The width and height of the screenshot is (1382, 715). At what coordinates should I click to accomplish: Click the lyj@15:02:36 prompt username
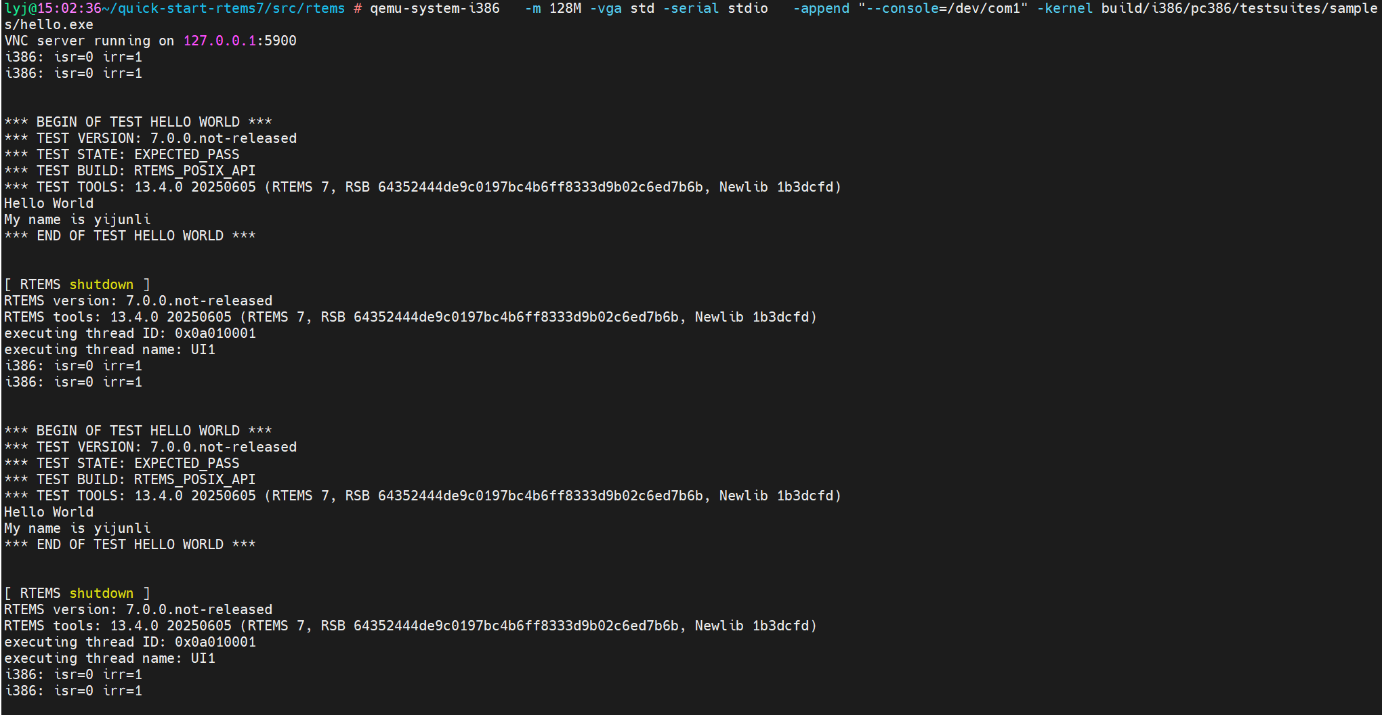[x=52, y=8]
